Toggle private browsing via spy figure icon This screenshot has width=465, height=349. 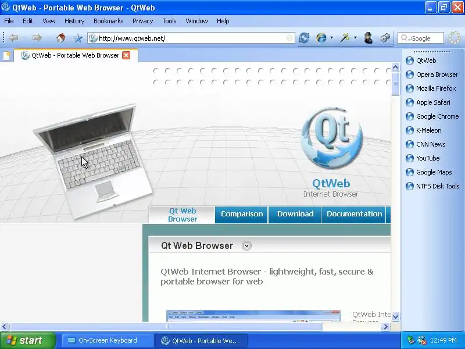pos(369,38)
